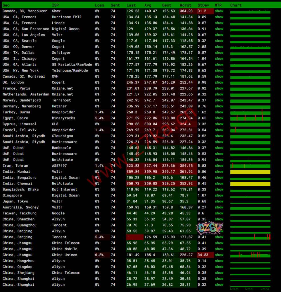Open MTR show link for Jiangsu China Mobile
The width and height of the screenshot is (281, 292).
(219, 249)
